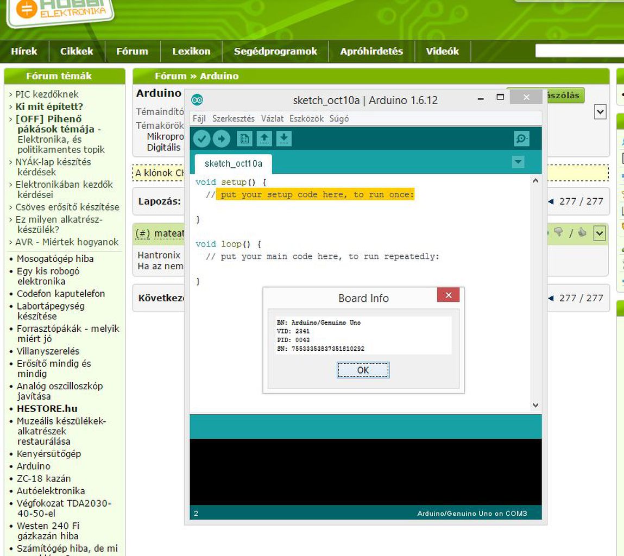624x556 pixels.
Task: Open Videók in site navigation
Action: (442, 52)
